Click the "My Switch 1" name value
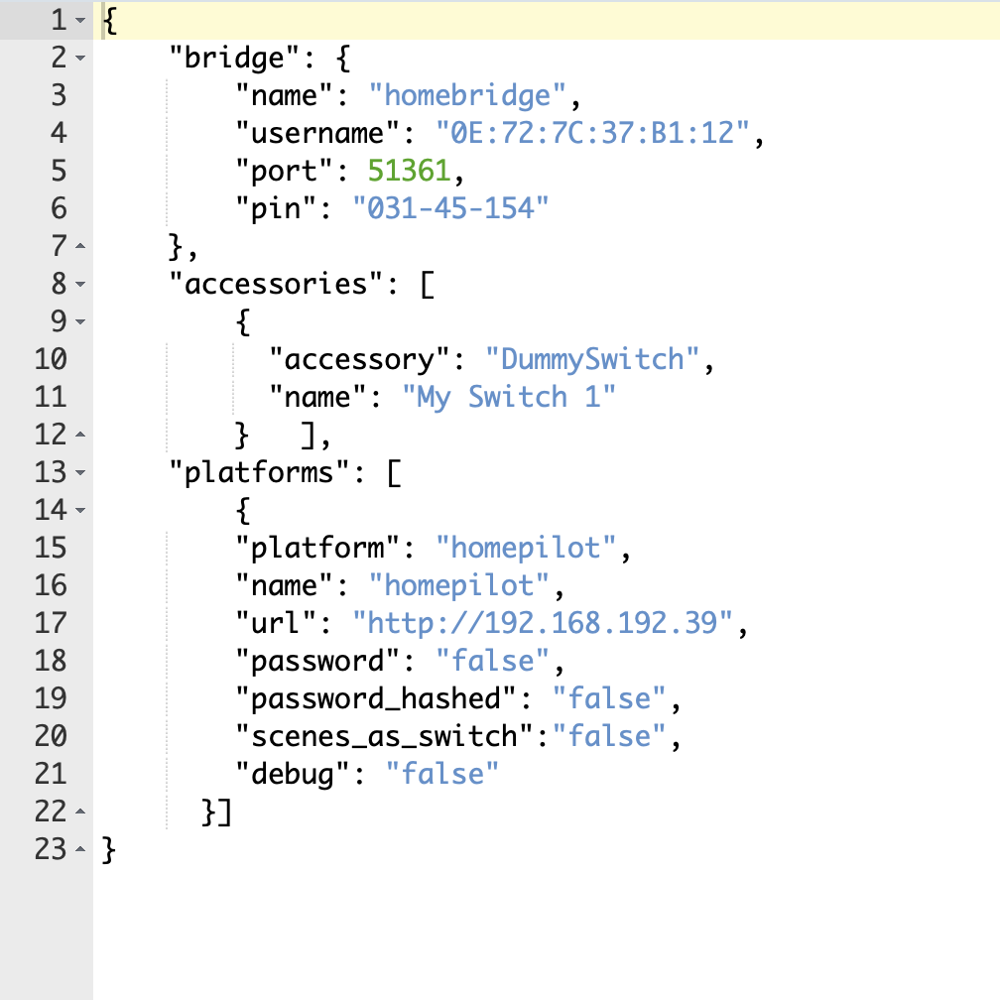This screenshot has width=1000, height=1000. [x=508, y=397]
